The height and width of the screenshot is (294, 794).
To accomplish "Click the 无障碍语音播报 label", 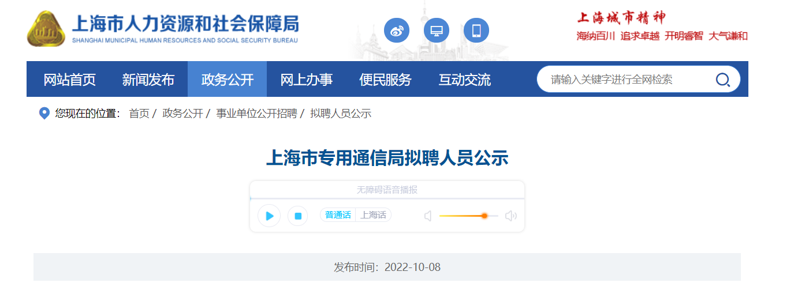I will (x=387, y=190).
